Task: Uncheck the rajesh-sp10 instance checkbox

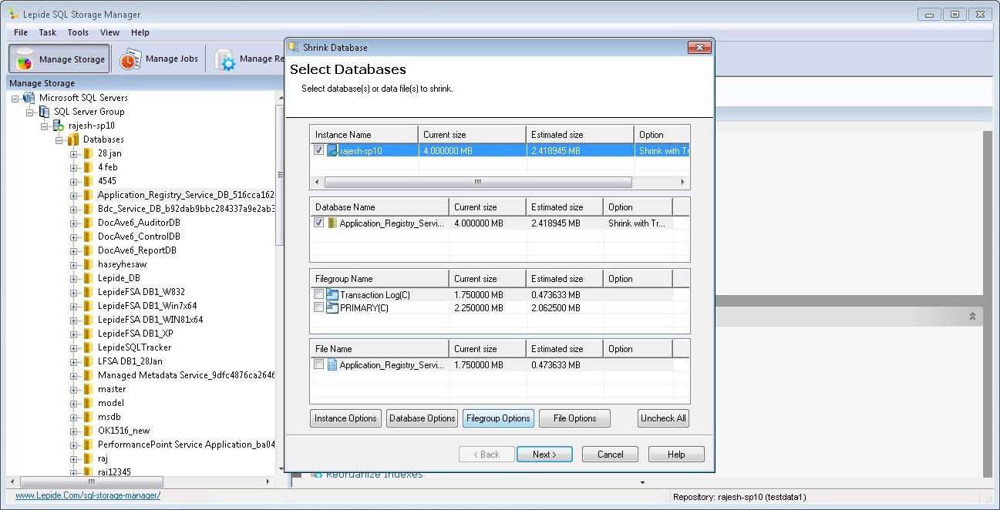Action: point(319,150)
